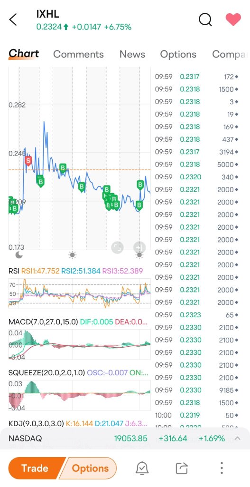Switch to the News tab
The width and height of the screenshot is (250, 487).
coord(132,54)
